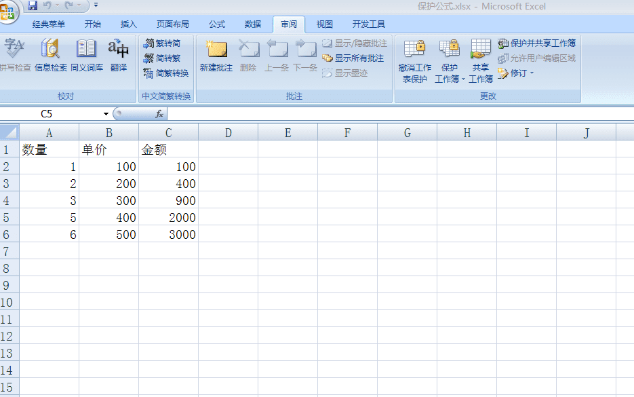This screenshot has width=634, height=397.
Task: Click 撤消工作表保护 to unprotect sheet
Action: tap(415, 61)
